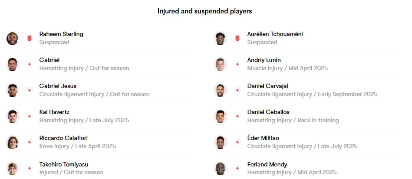This screenshot has width=412, height=179.
Task: Open Raheem Sterling's player photo
Action: [x=12, y=38]
